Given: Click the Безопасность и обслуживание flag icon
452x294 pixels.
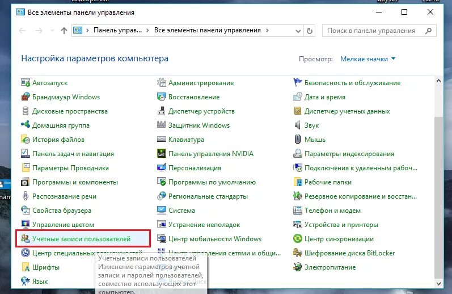Looking at the screenshot, I should point(298,83).
